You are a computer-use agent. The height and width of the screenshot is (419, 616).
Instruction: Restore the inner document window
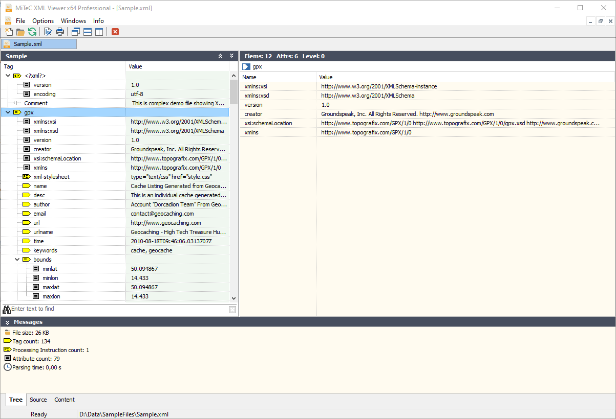tap(600, 21)
